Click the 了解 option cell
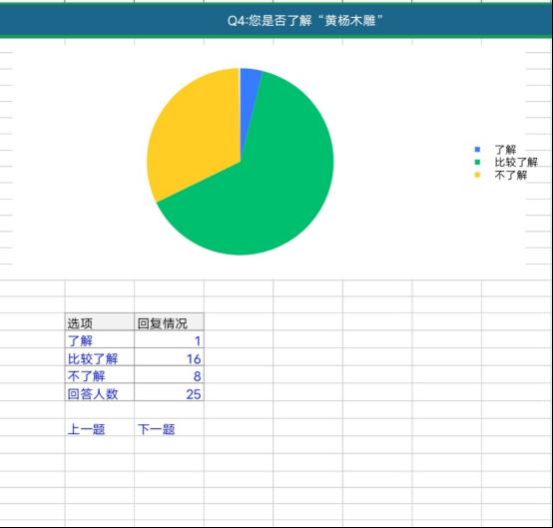Viewport: 553px width, 528px height. coord(100,339)
